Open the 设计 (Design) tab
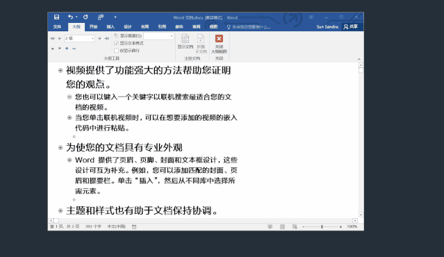This screenshot has width=444, height=257. click(128, 26)
